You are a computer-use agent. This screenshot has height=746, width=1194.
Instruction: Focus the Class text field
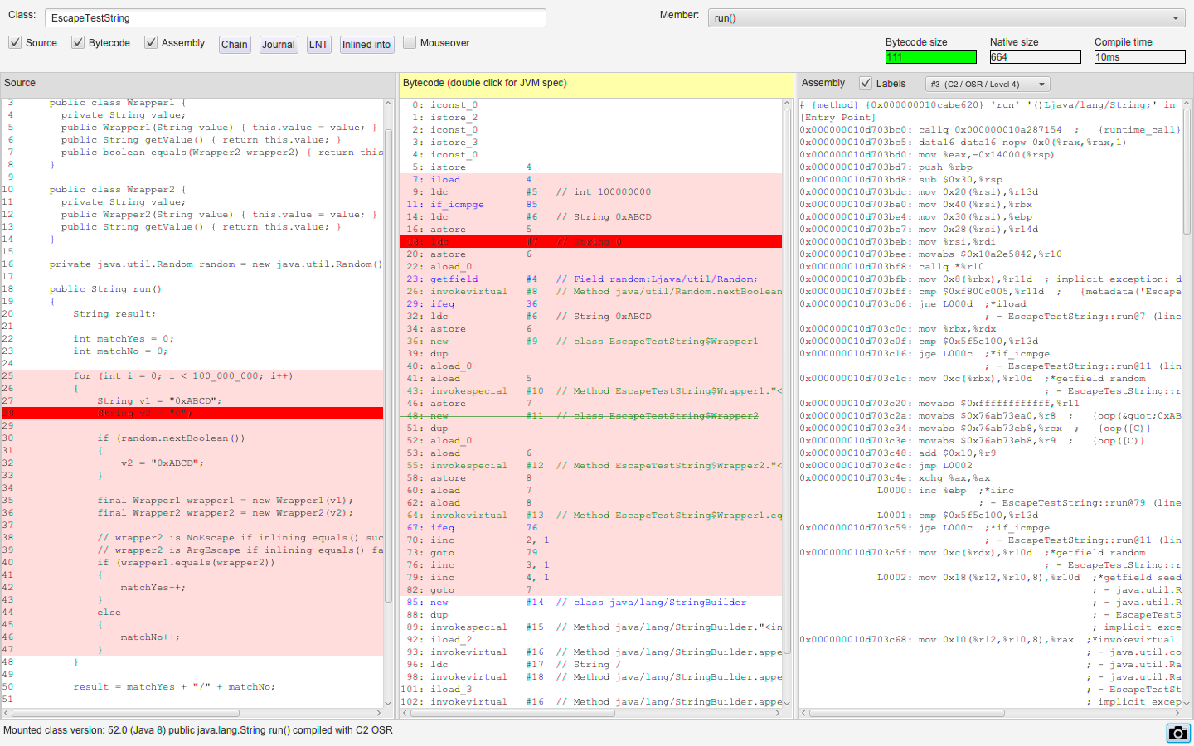(294, 18)
